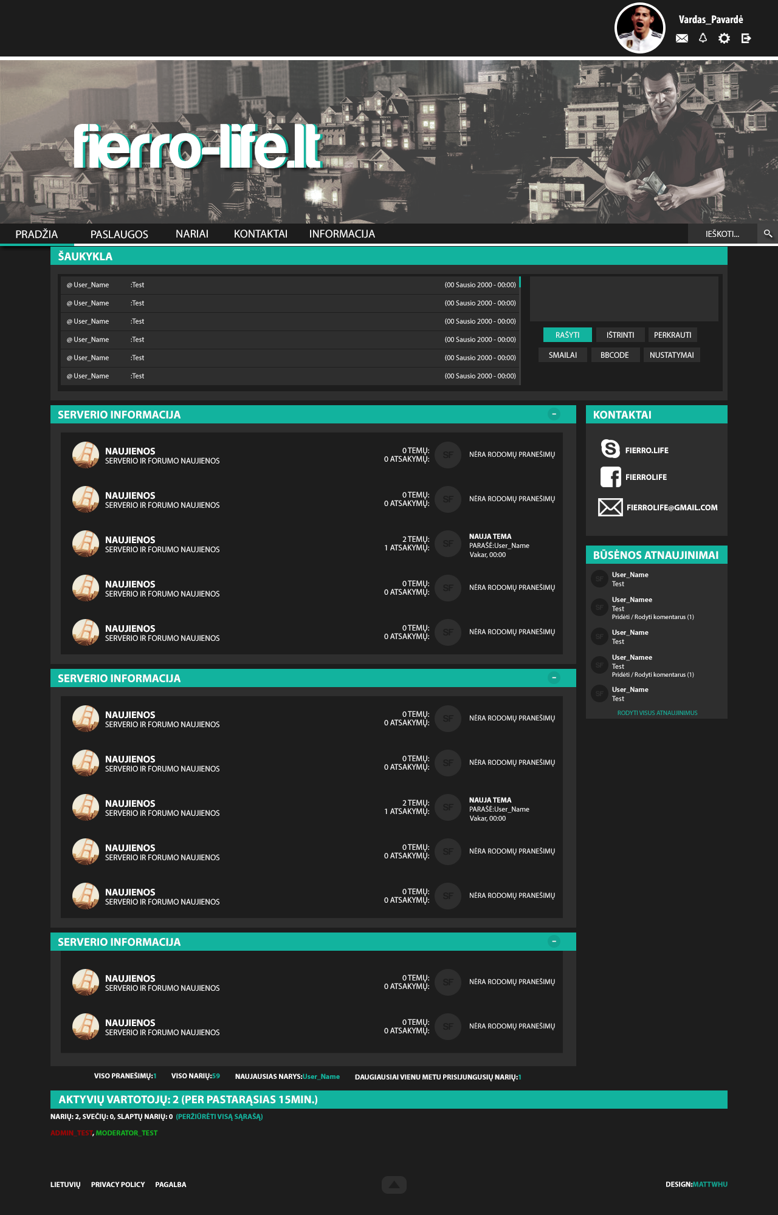Click the ŠAUKYKLA panel header
The height and width of the screenshot is (1215, 778).
tap(389, 256)
